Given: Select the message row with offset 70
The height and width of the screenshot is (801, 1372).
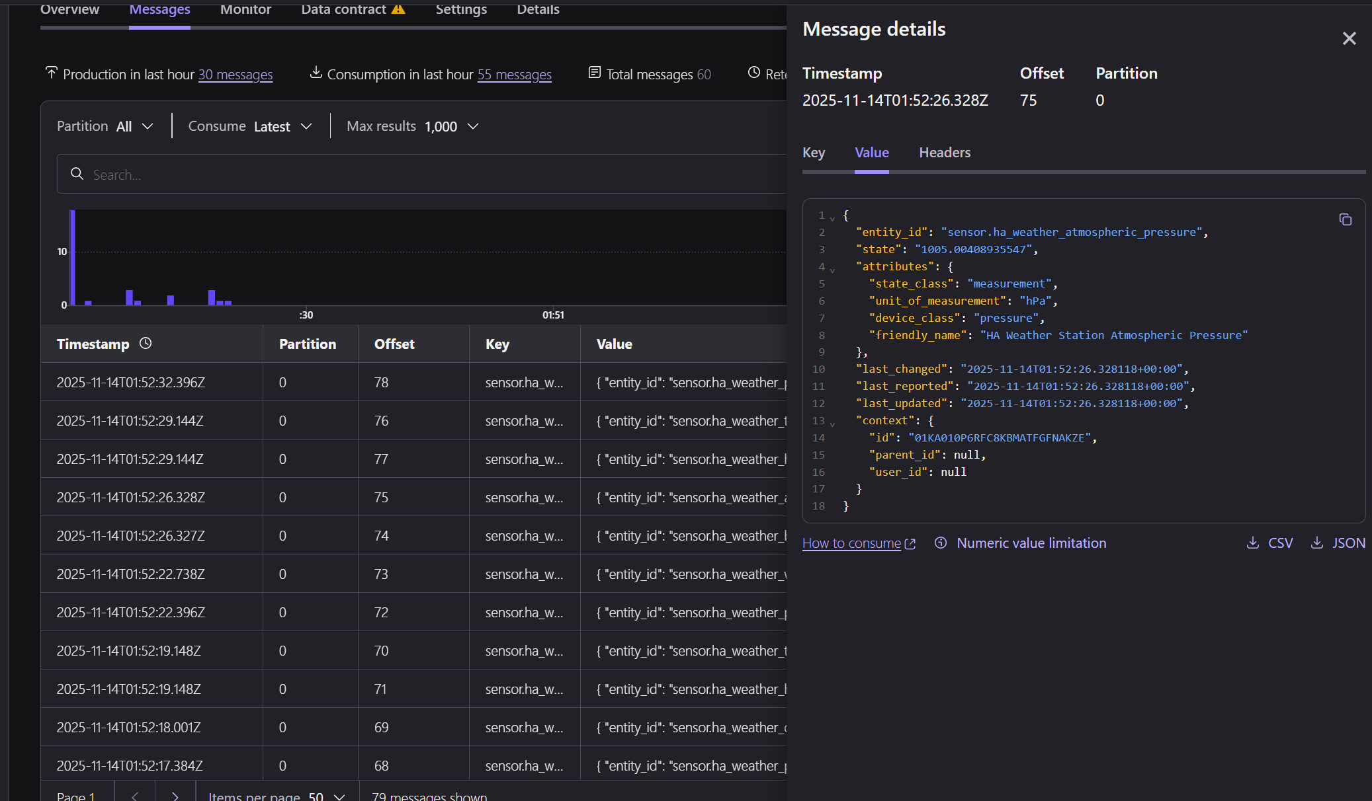Looking at the screenshot, I should pos(413,650).
